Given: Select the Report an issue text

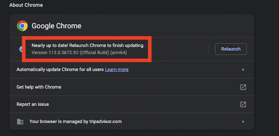Looking at the screenshot, I should coord(33,104).
